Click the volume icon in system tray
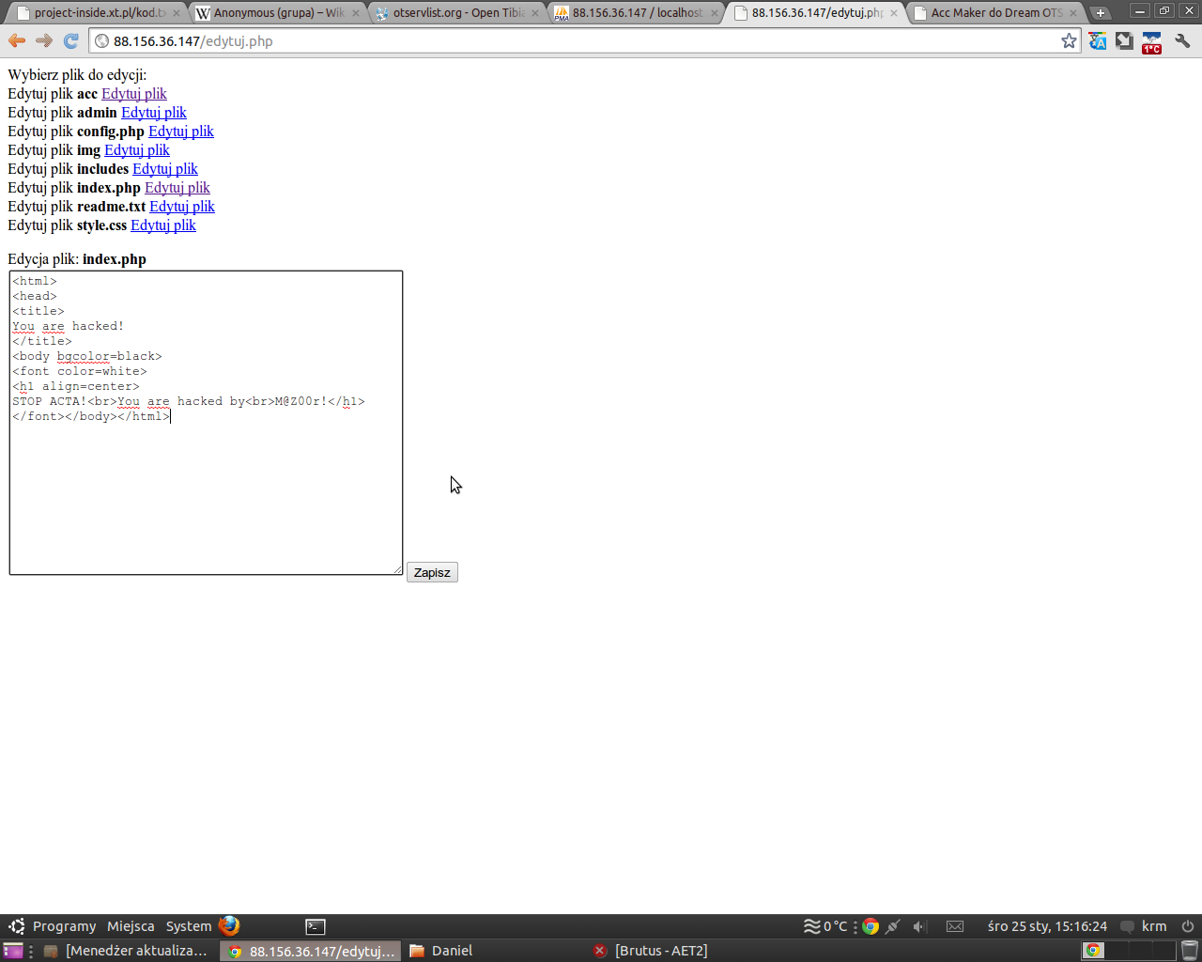Viewport: 1202px width, 962px height. (x=919, y=926)
